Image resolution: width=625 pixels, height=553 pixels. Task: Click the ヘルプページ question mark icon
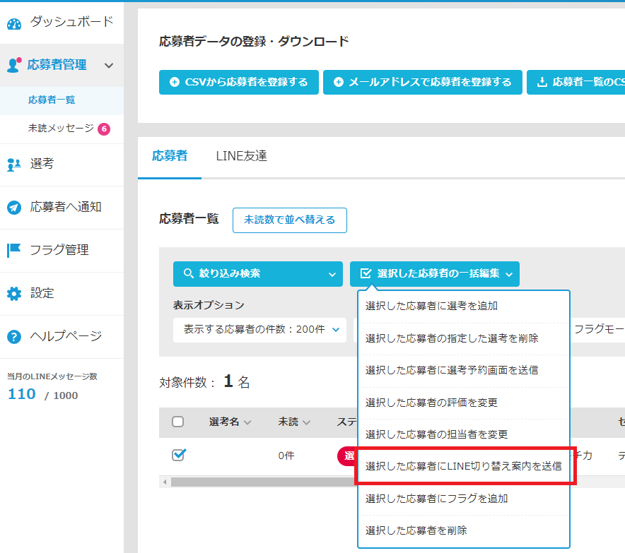click(14, 337)
